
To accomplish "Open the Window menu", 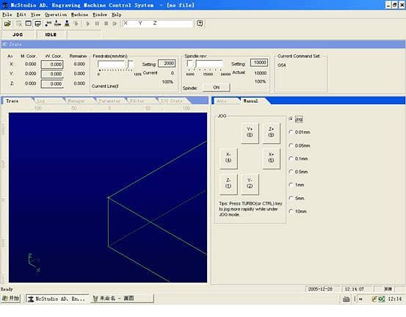I will (x=100, y=15).
